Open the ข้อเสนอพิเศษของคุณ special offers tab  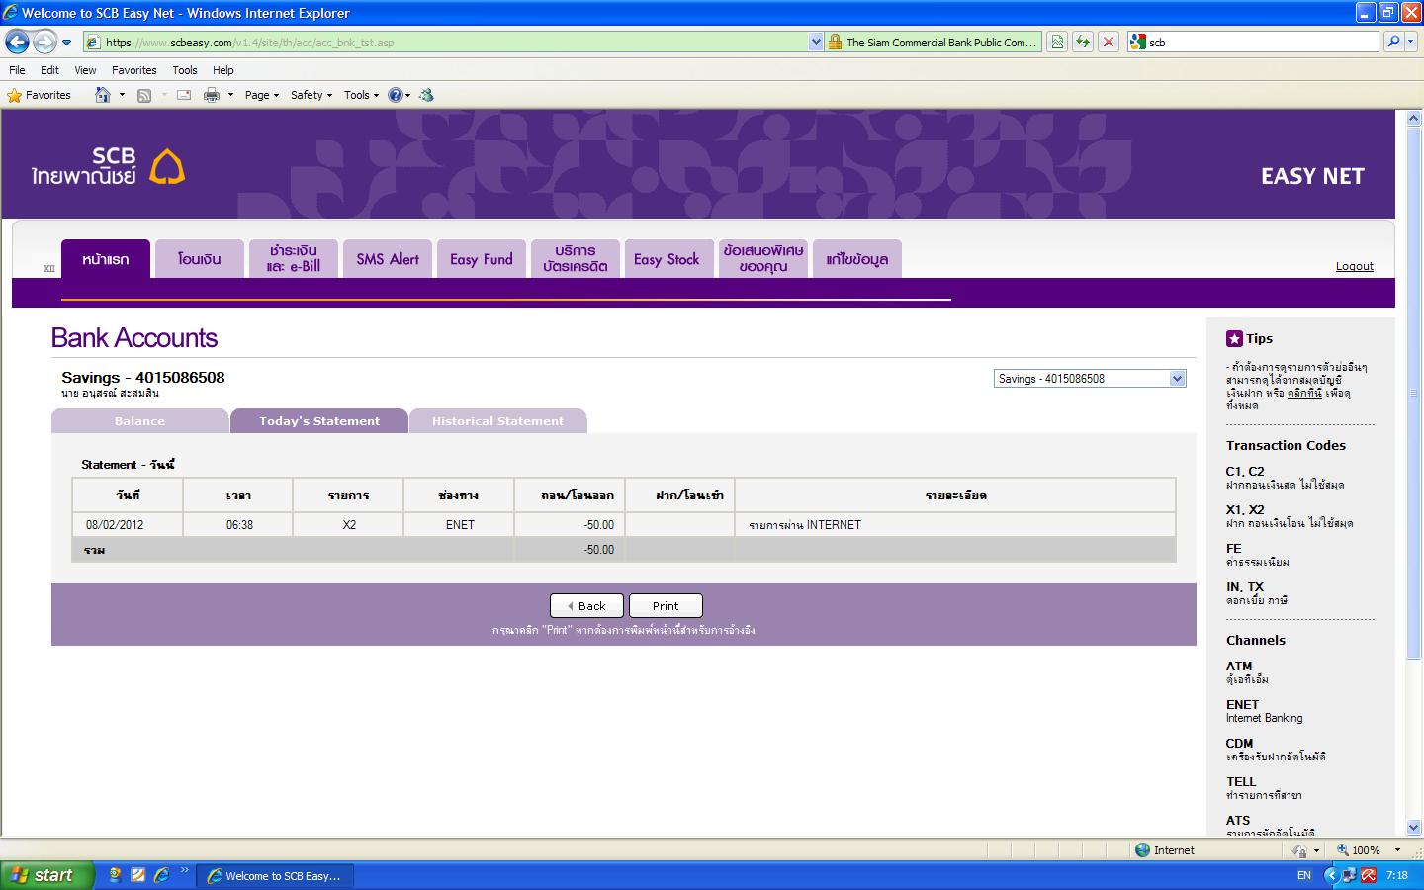(763, 259)
